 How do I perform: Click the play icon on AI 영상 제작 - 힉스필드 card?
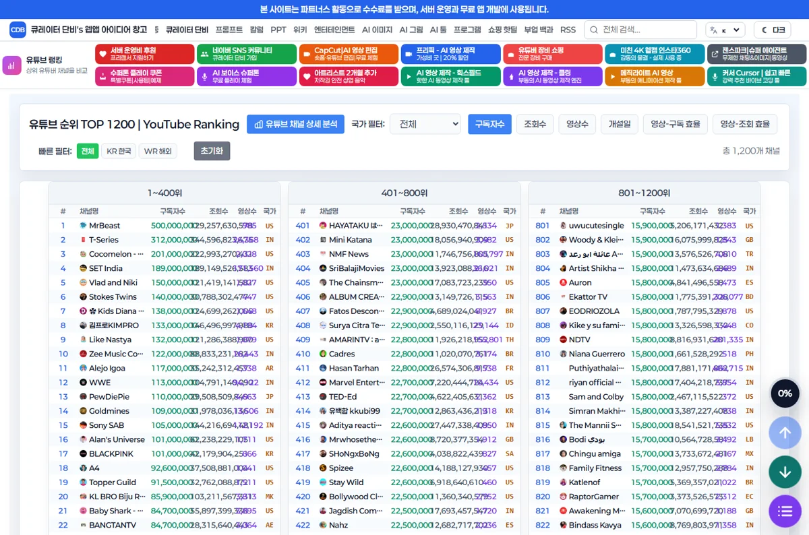[x=409, y=76]
